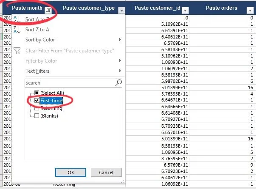256x189 pixels.
Task: Click the Sort A to Z icon
Action: pos(17,19)
